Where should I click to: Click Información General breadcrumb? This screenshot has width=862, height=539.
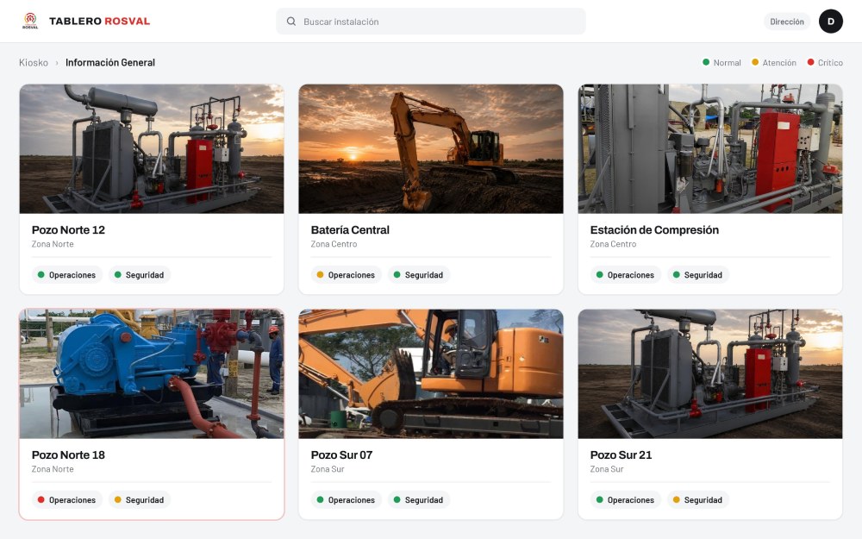point(110,63)
